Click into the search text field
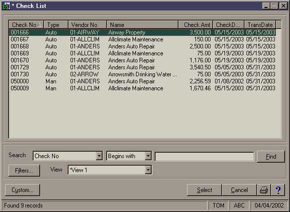This screenshot has height=212, width=290. pos(204,157)
